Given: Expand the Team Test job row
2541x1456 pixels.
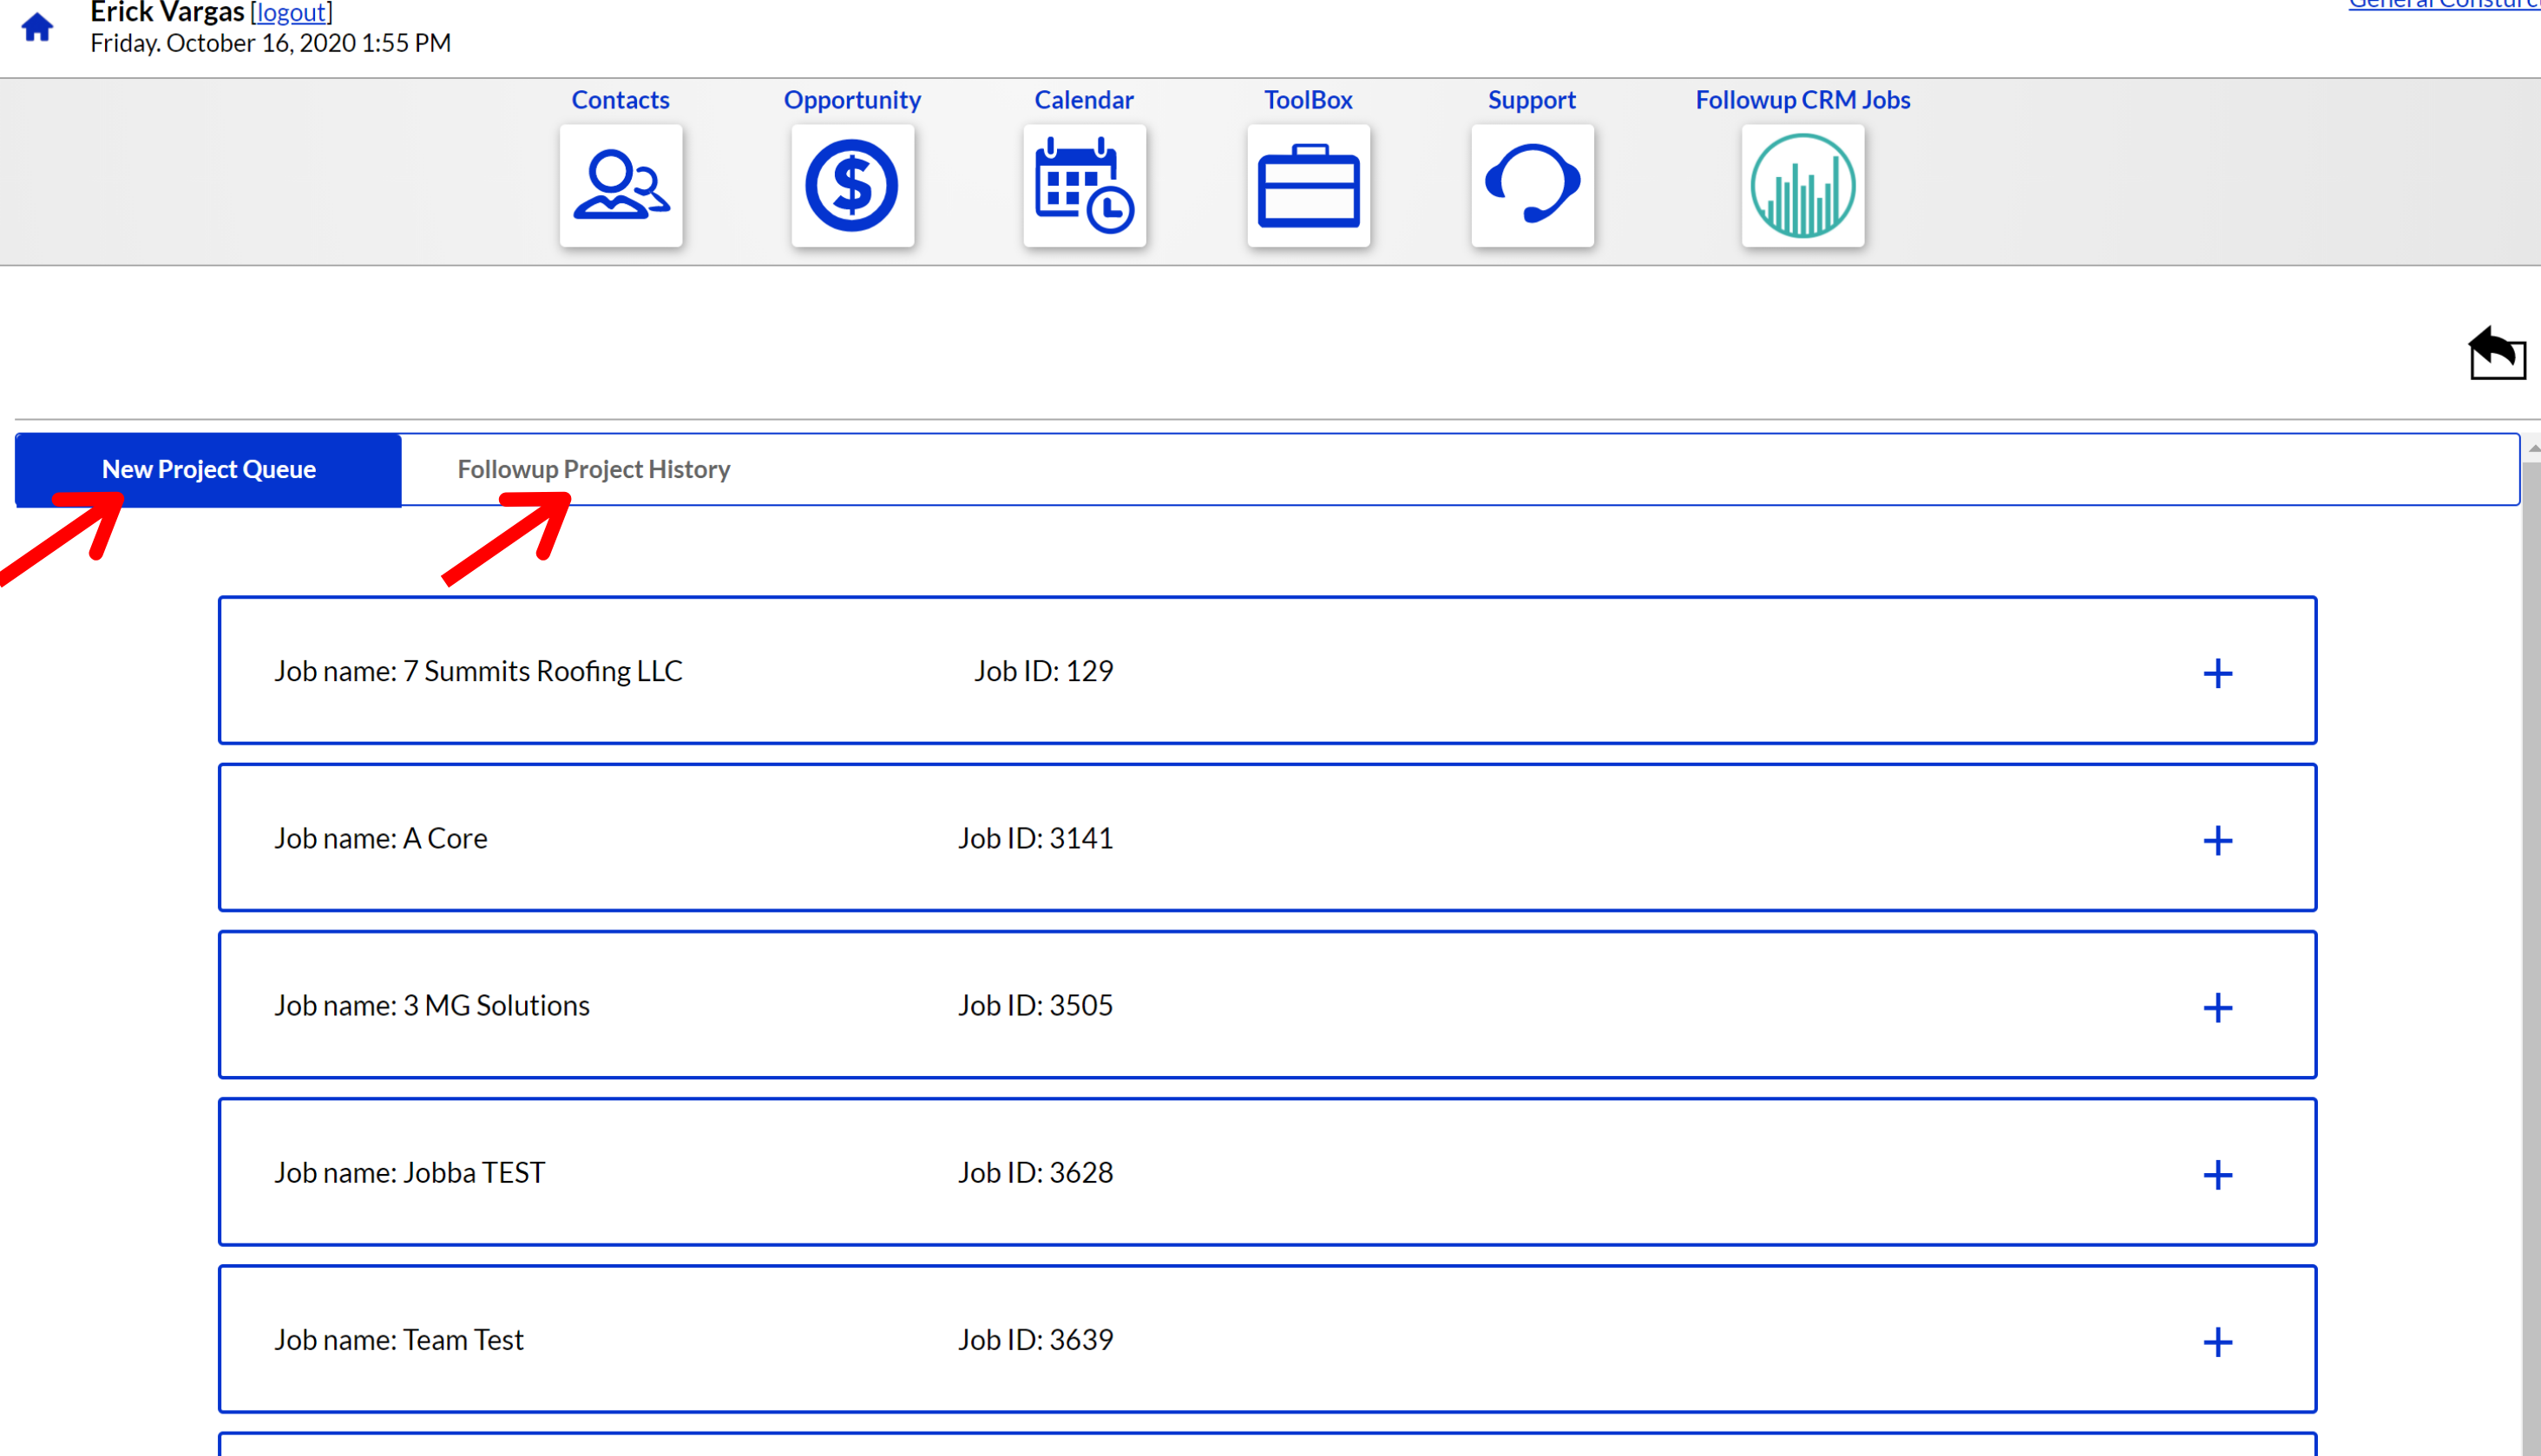Looking at the screenshot, I should [2217, 1341].
